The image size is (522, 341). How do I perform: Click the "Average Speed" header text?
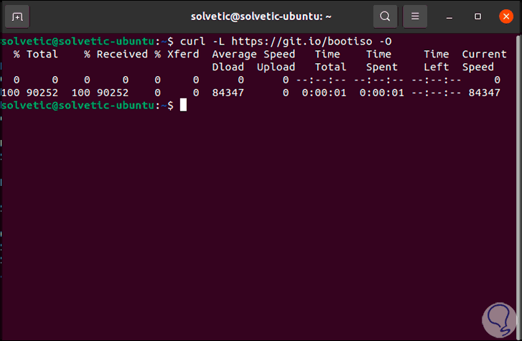click(x=253, y=54)
